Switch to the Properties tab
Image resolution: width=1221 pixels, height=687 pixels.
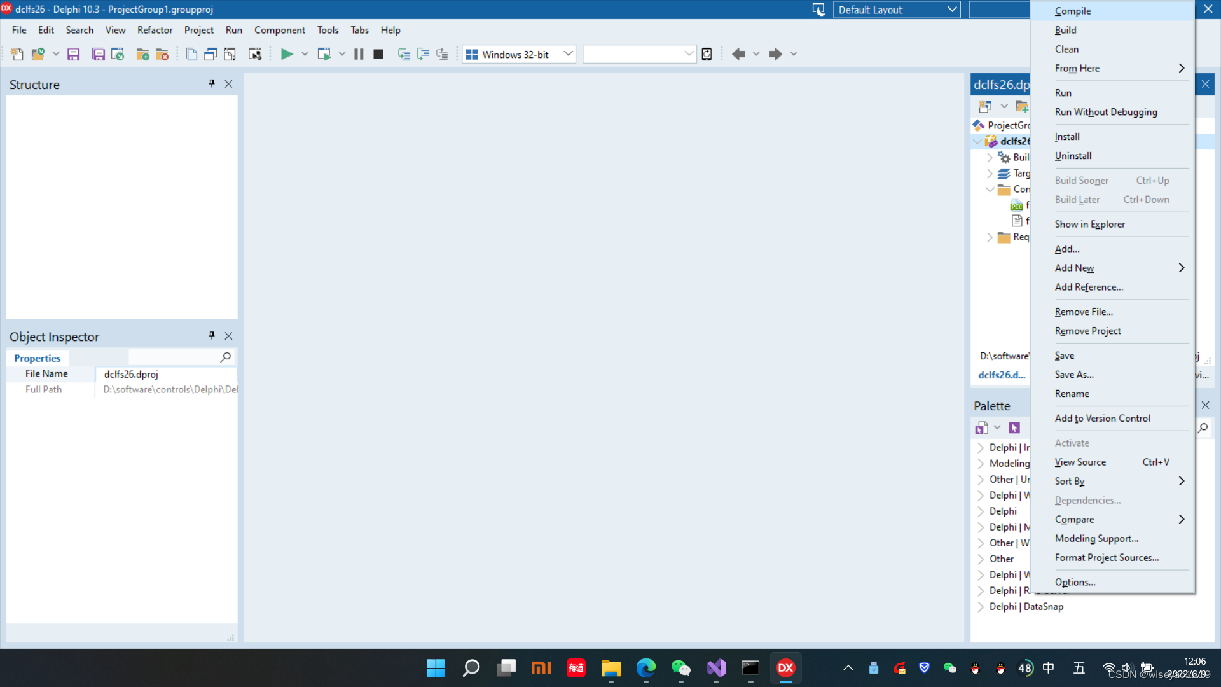tap(38, 358)
